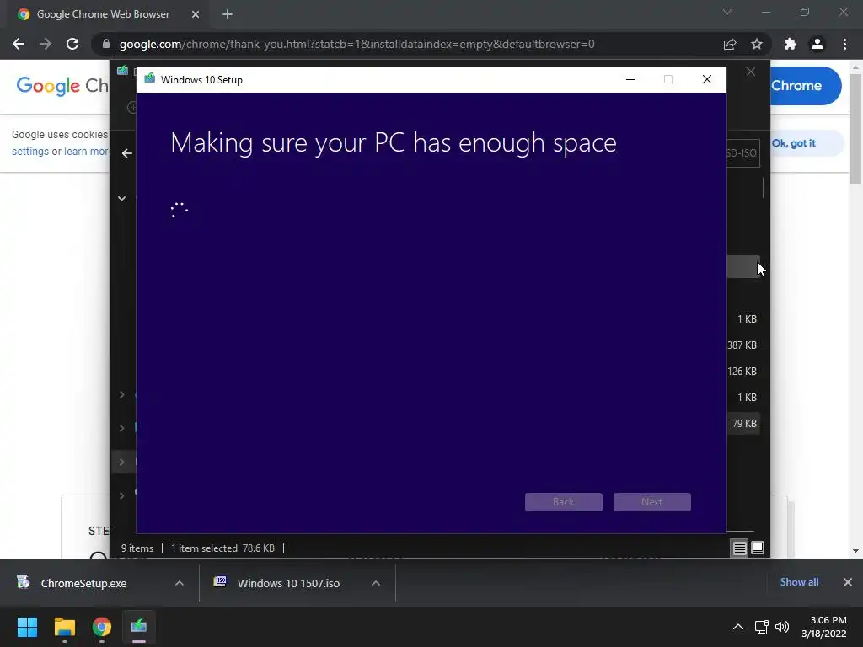
Task: Bookmark this tab with the star icon
Action: 757,44
